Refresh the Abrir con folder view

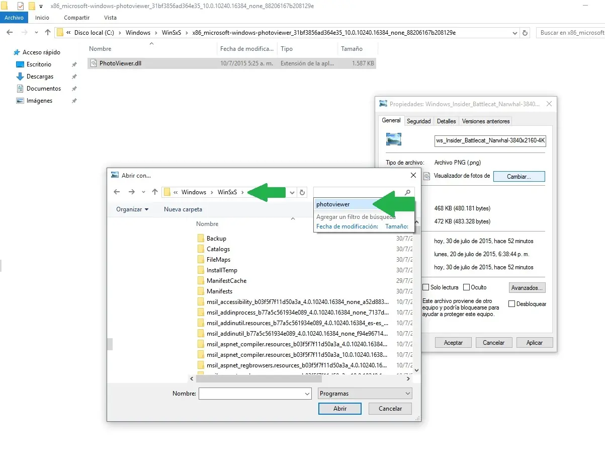302,192
